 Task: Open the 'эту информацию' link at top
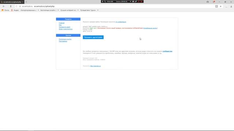pos(121,22)
